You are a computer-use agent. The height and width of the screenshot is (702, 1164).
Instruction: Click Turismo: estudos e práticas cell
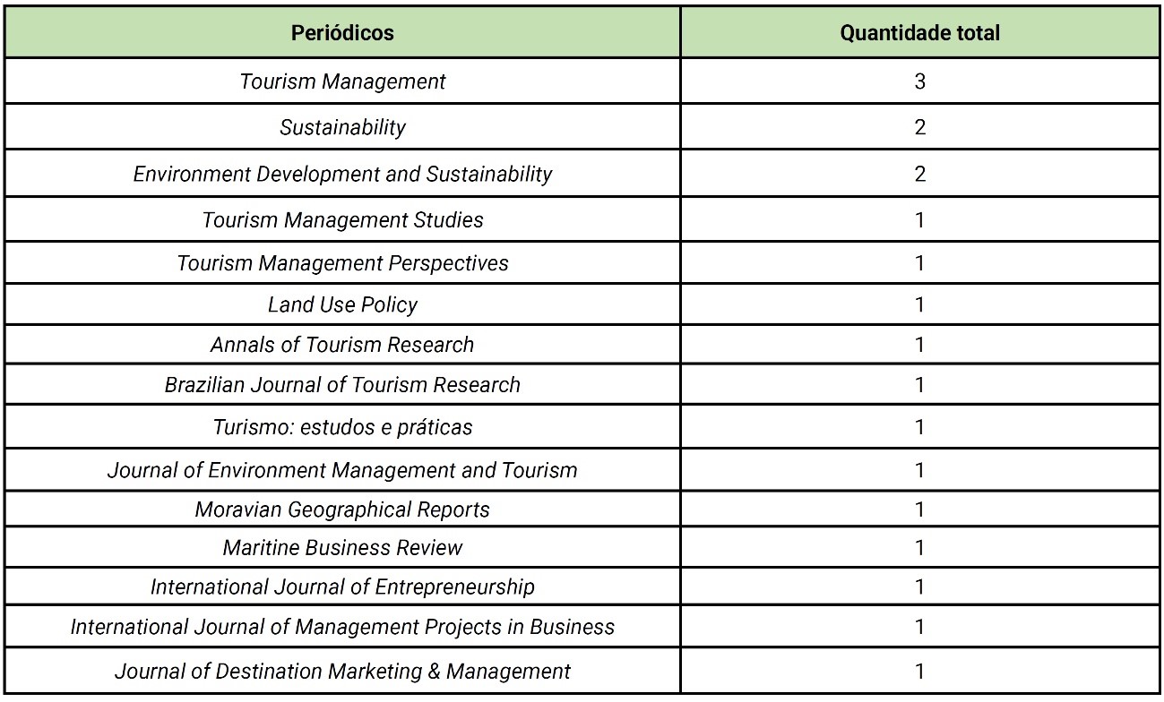pyautogui.click(x=342, y=427)
